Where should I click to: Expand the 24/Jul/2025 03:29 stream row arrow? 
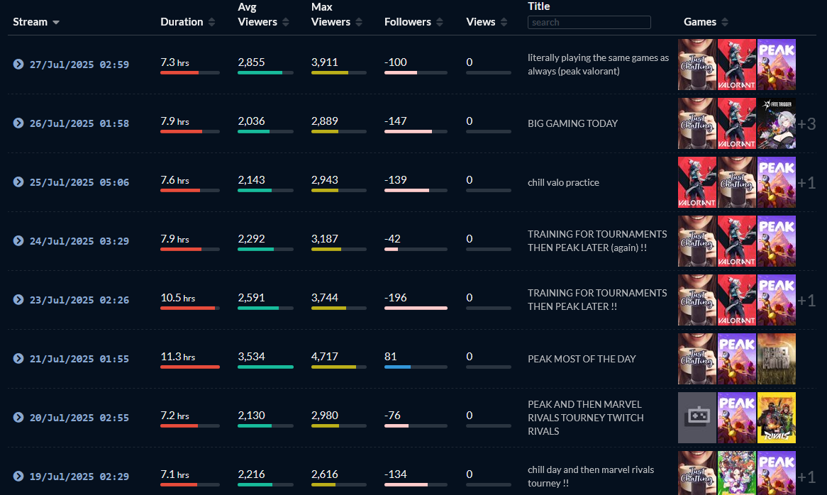[x=18, y=241]
